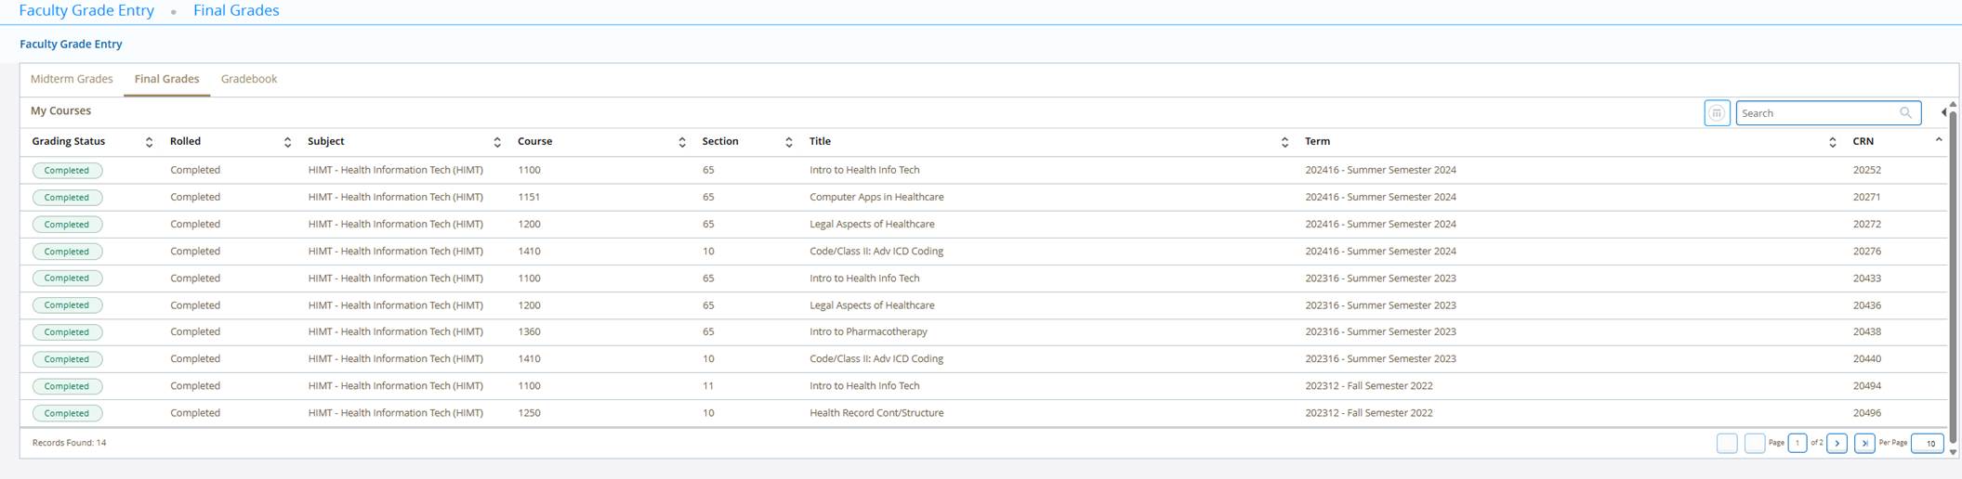Viewport: 1962px width, 479px height.
Task: Sort by Term column arrows
Action: tap(1832, 142)
